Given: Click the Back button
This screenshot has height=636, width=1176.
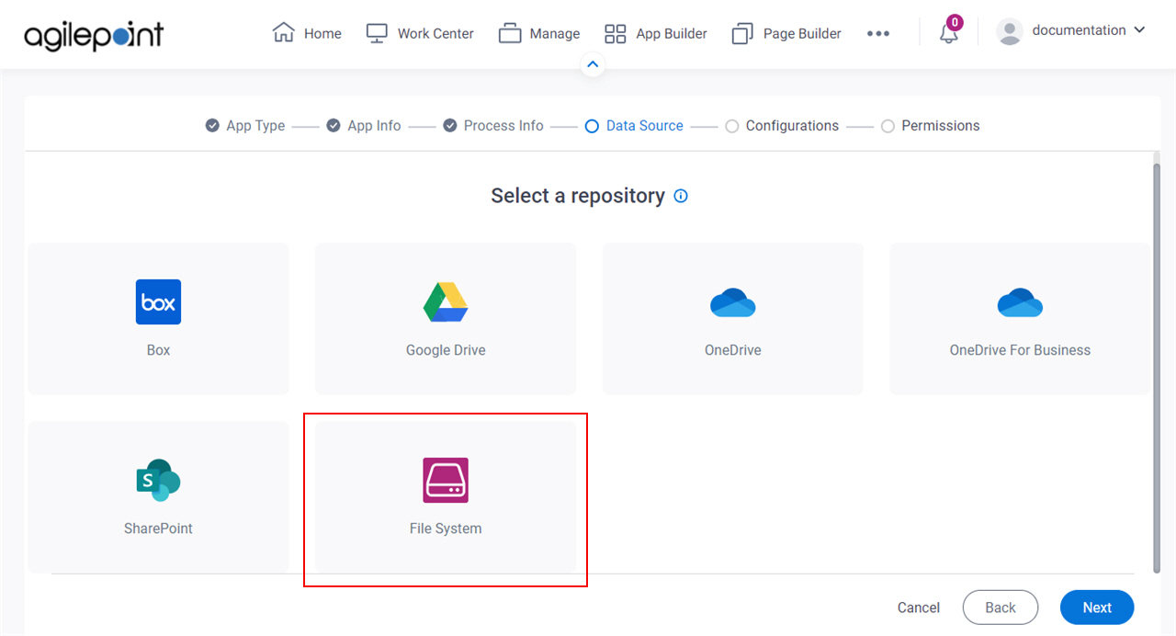Looking at the screenshot, I should pos(1001,608).
